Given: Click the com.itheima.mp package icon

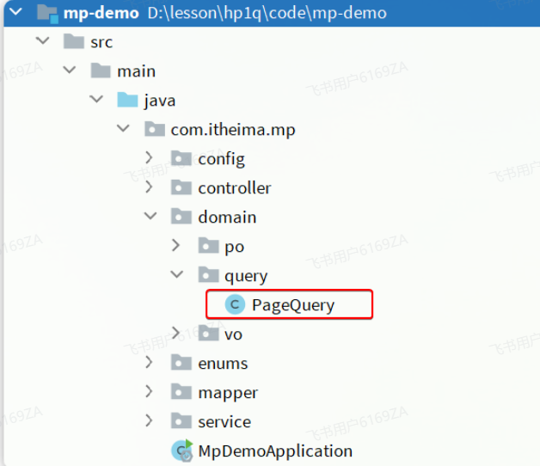Looking at the screenshot, I should pos(155,130).
